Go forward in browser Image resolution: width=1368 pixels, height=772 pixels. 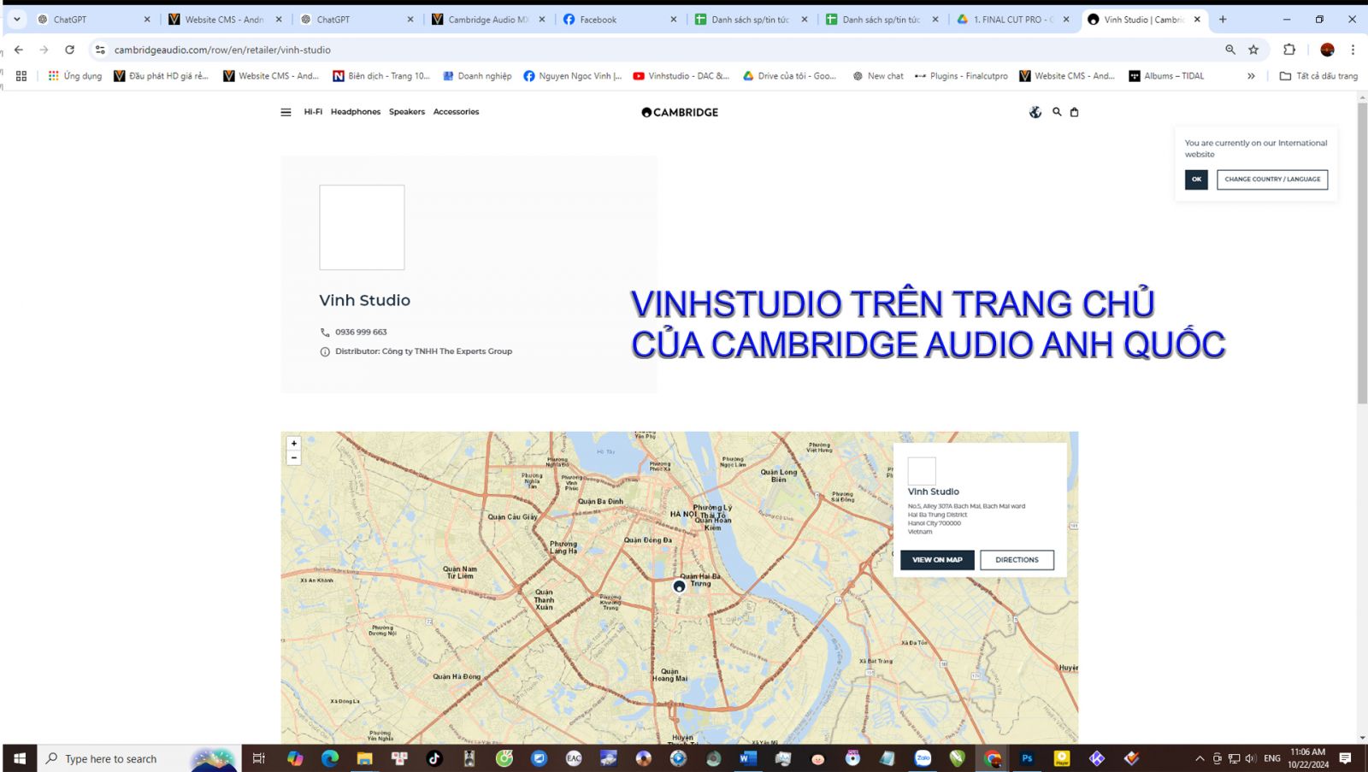pyautogui.click(x=44, y=50)
